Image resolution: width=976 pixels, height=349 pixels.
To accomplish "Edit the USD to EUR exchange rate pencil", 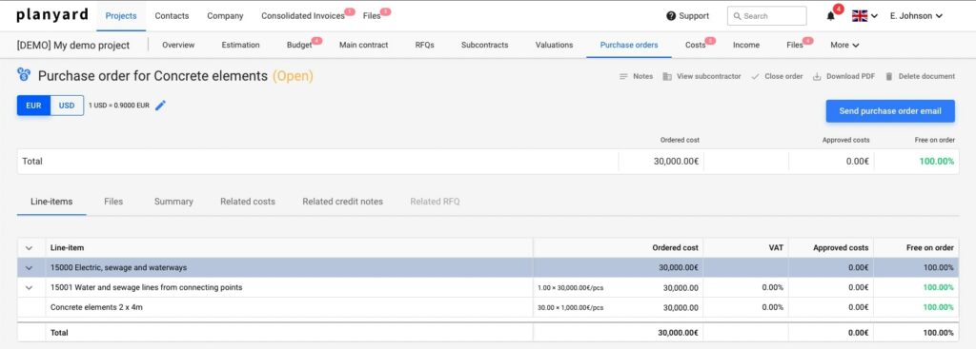I will tap(160, 106).
